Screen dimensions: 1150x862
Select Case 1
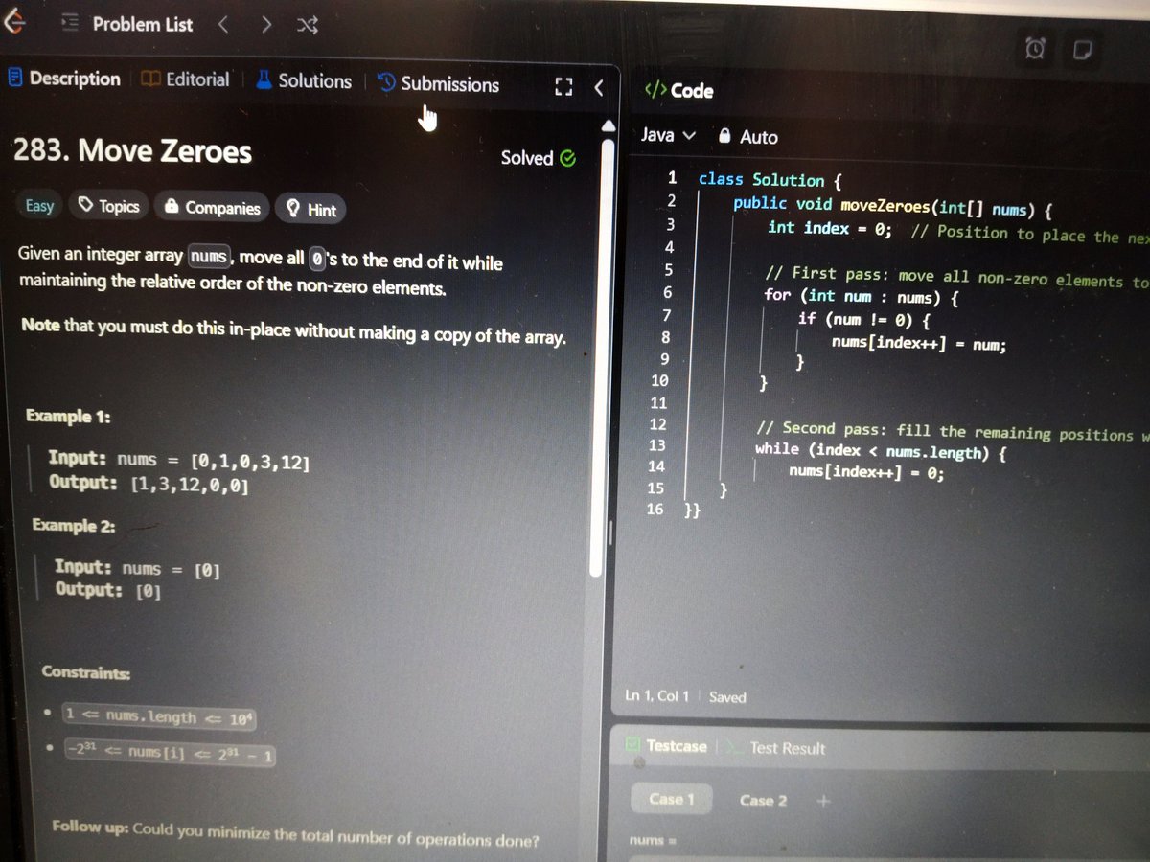pos(672,798)
